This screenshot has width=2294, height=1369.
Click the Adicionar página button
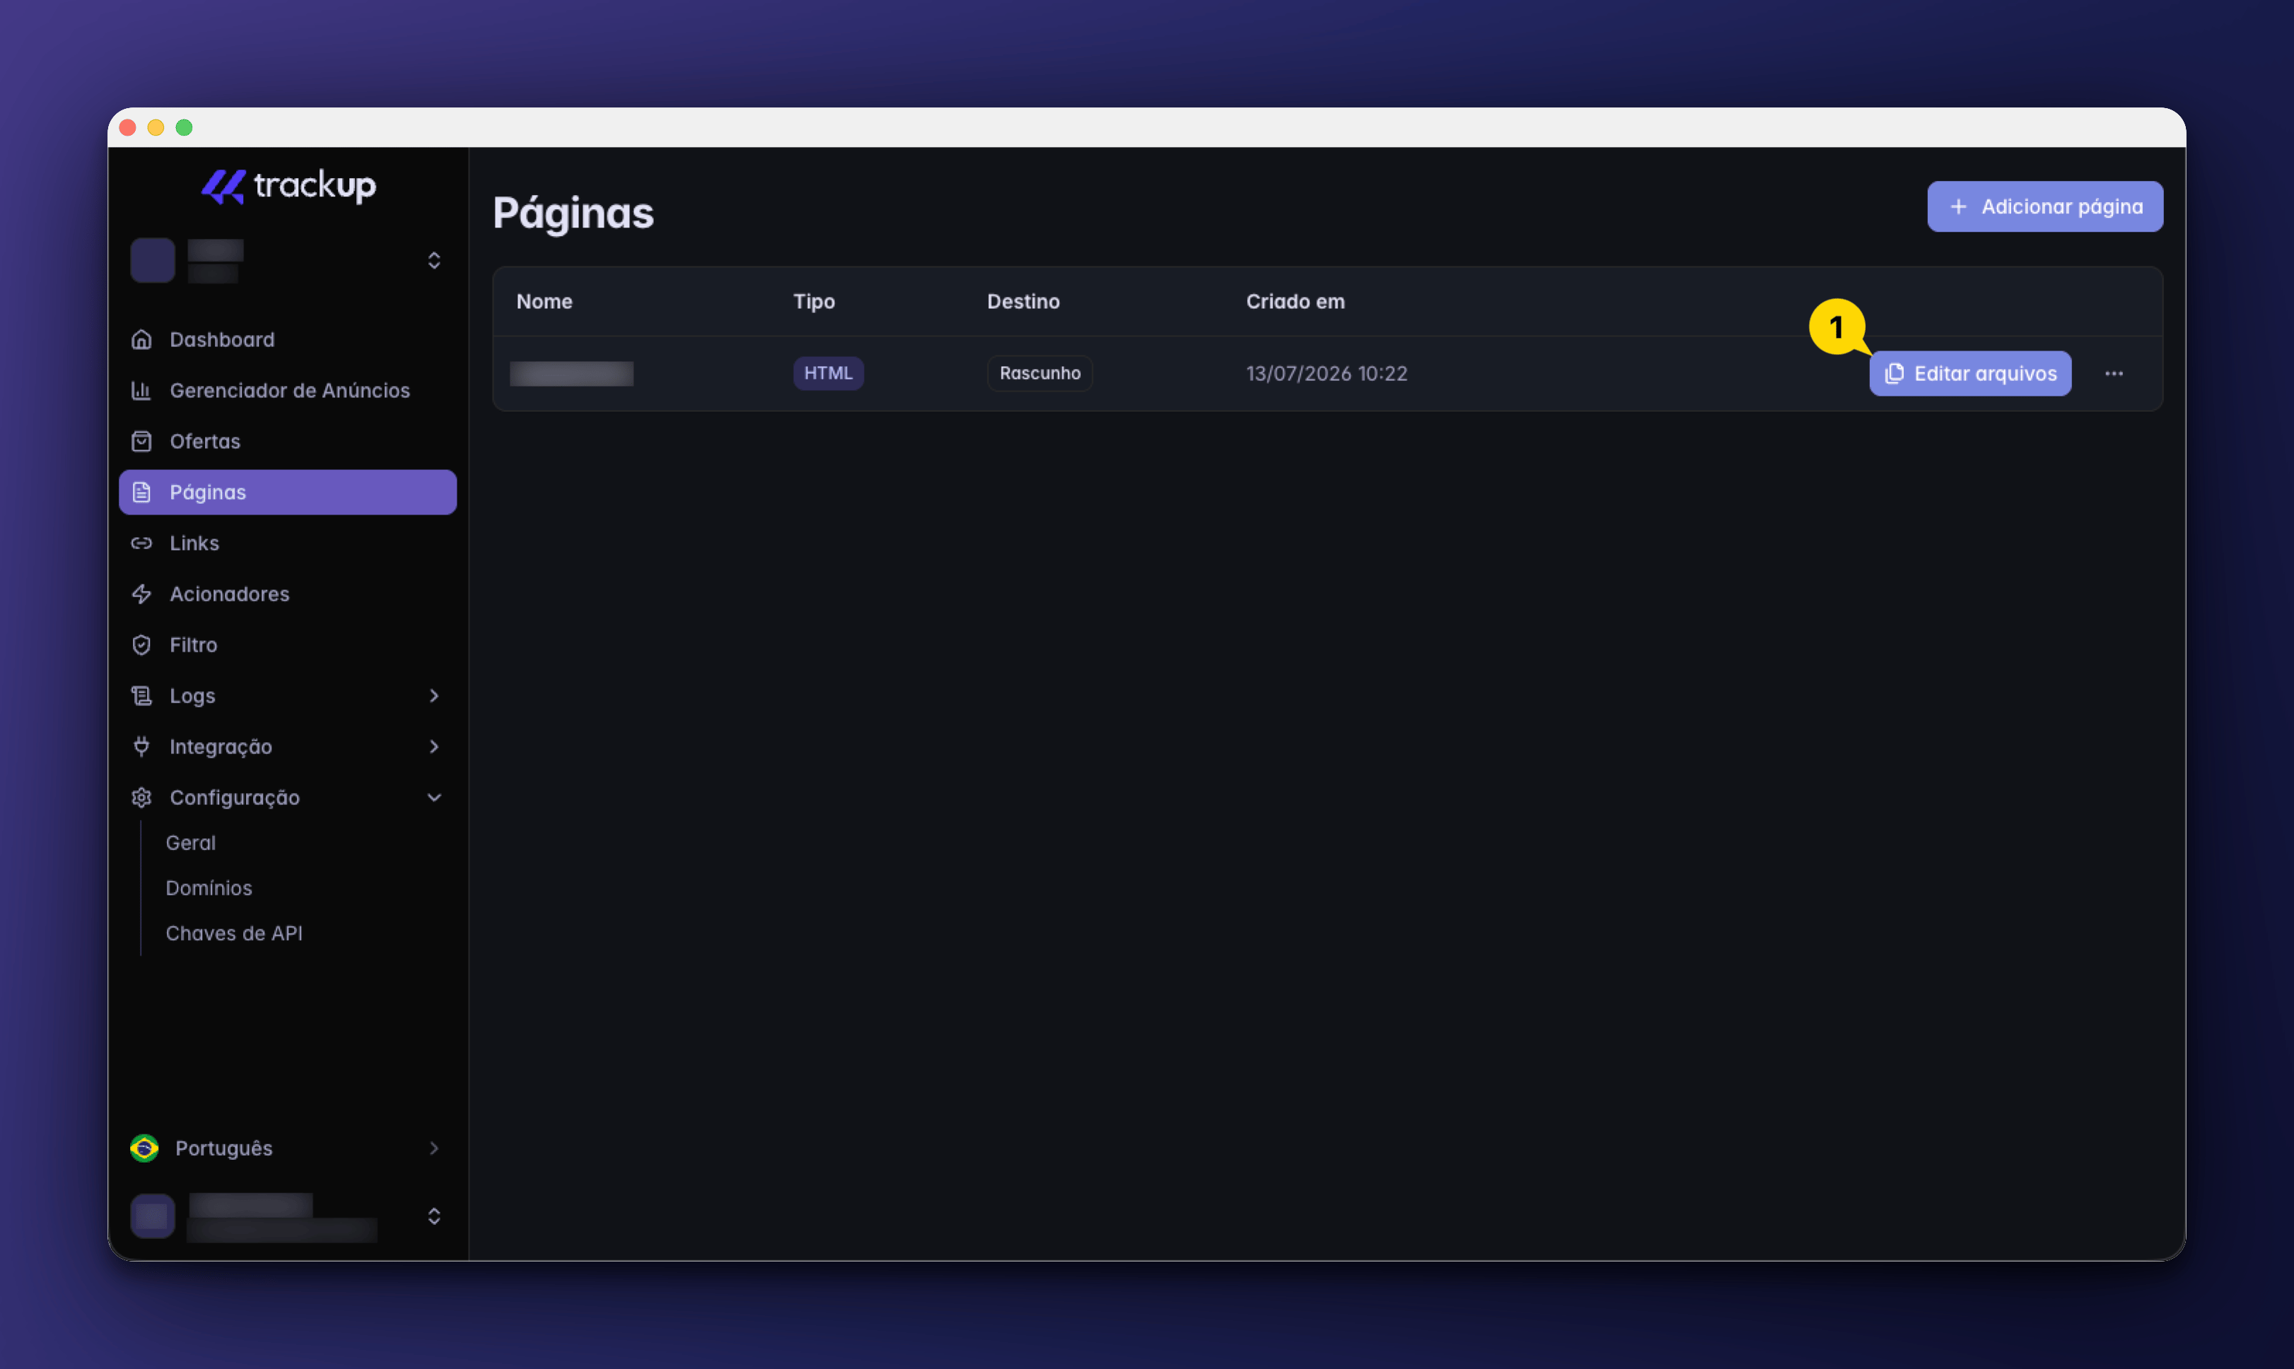[2045, 206]
